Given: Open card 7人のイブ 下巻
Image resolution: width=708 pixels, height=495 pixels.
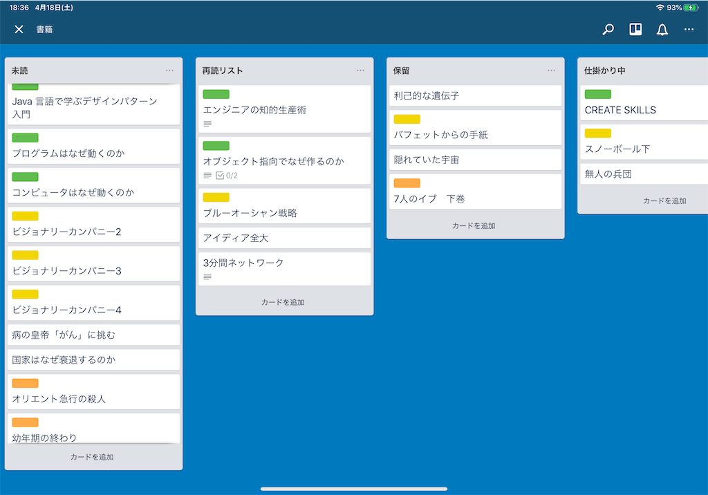Looking at the screenshot, I should pyautogui.click(x=476, y=192).
